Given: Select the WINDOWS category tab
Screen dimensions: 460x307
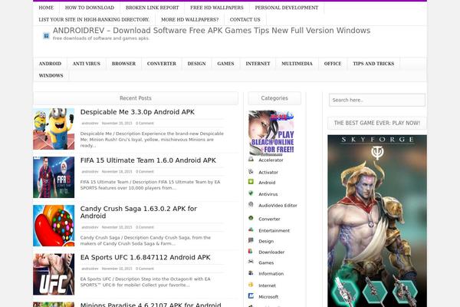Looking at the screenshot, I should pos(51,76).
